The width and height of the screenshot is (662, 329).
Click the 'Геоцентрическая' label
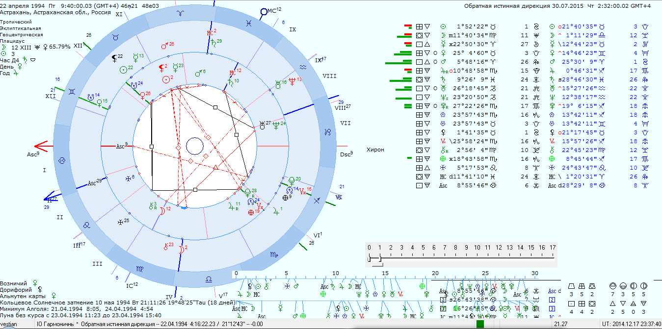point(22,35)
